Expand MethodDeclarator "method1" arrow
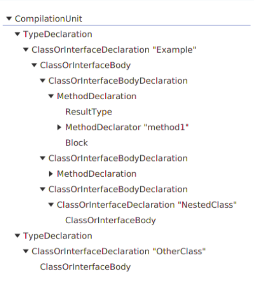Image resolution: width=254 pixels, height=281 pixels. click(x=59, y=127)
